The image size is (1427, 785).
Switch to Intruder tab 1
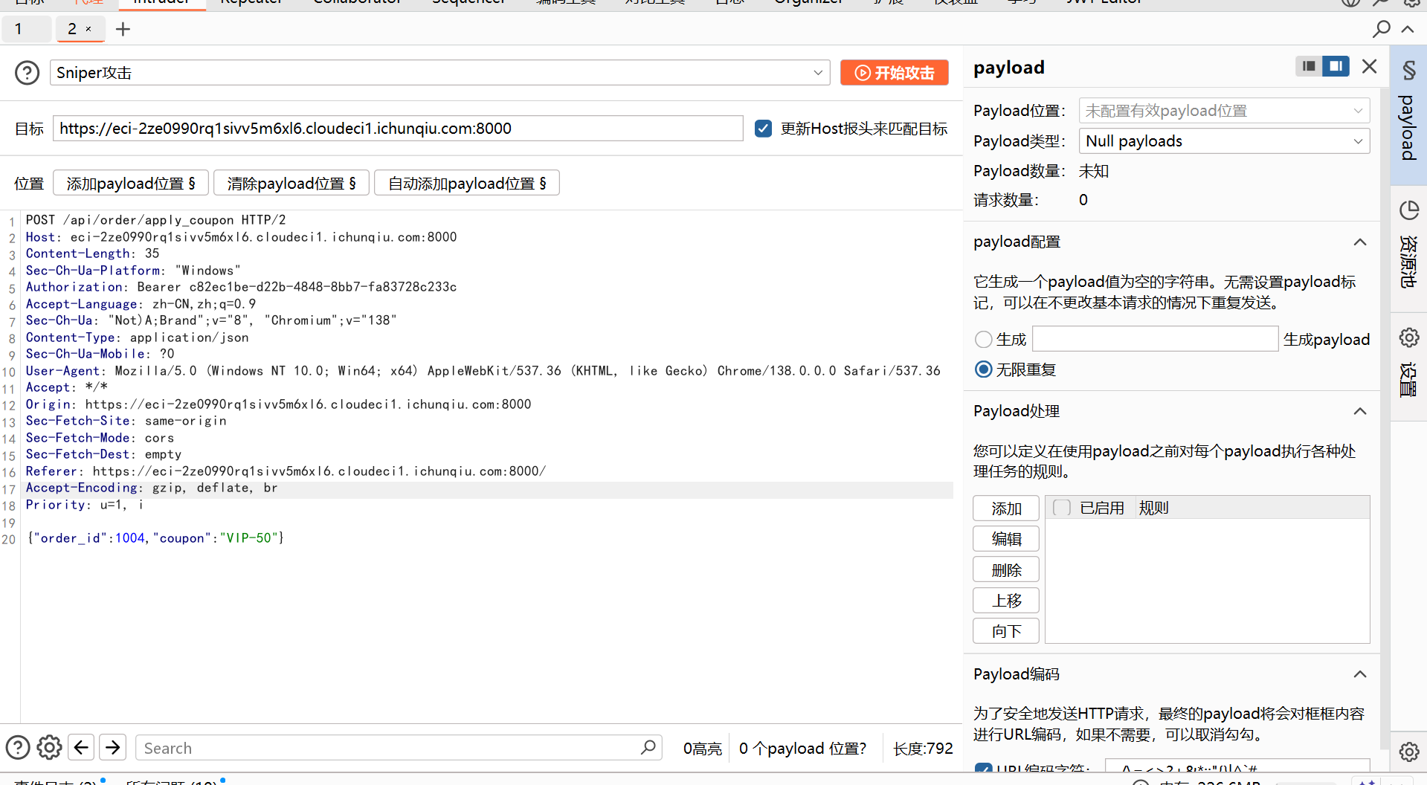click(x=19, y=29)
